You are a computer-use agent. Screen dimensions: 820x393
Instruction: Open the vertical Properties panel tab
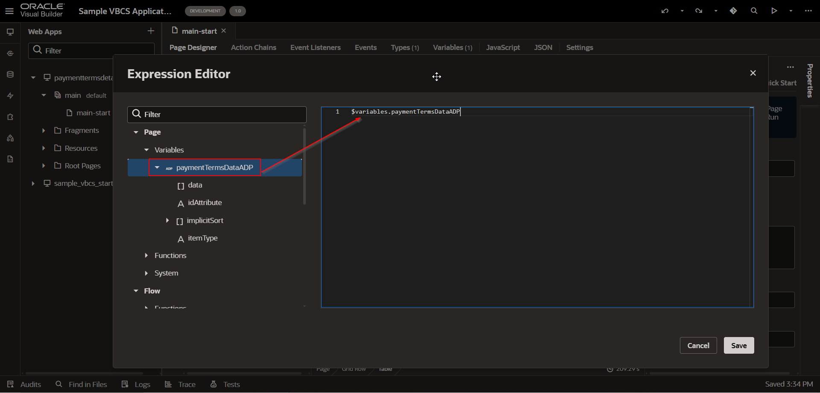click(x=810, y=81)
